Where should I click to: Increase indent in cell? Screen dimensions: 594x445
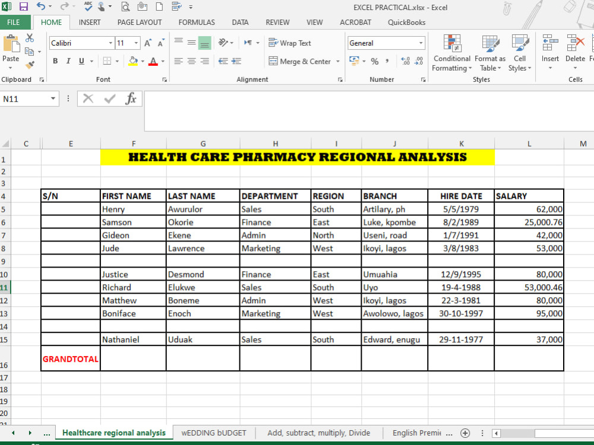pos(236,61)
